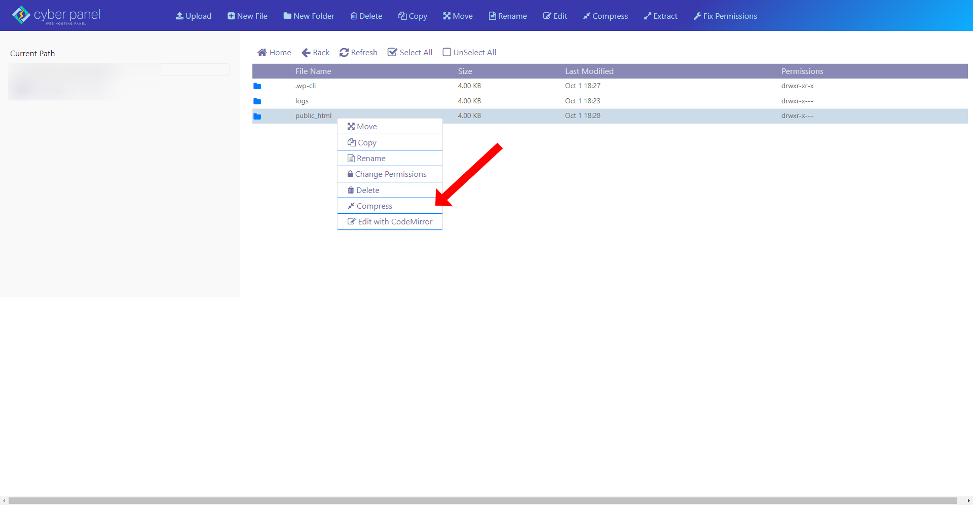Image resolution: width=973 pixels, height=505 pixels.
Task: Go to Home directory
Action: pos(274,52)
